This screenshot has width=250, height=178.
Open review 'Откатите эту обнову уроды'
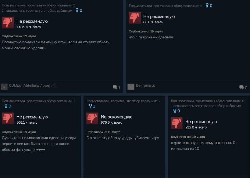point(123,138)
